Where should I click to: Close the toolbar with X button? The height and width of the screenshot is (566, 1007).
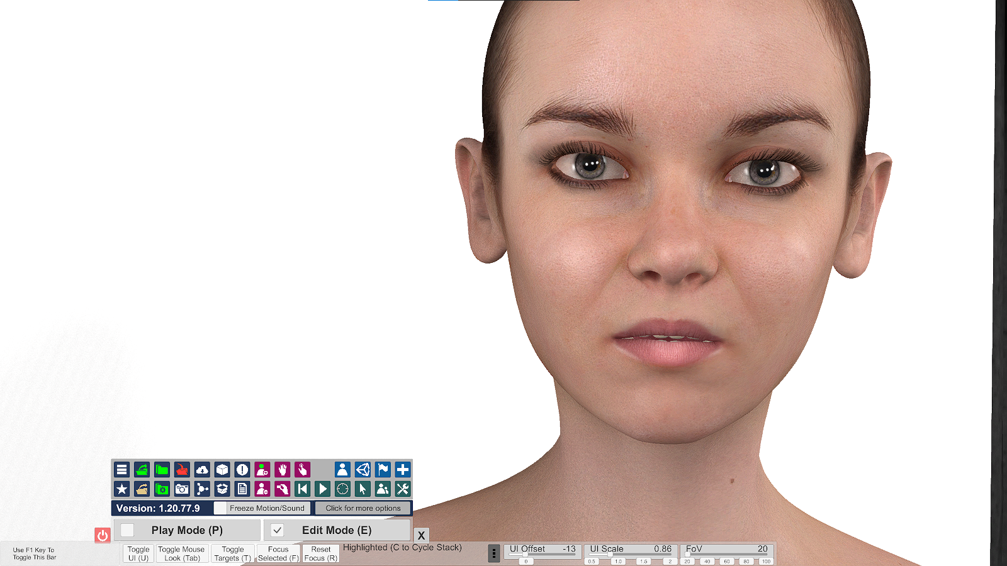point(422,535)
